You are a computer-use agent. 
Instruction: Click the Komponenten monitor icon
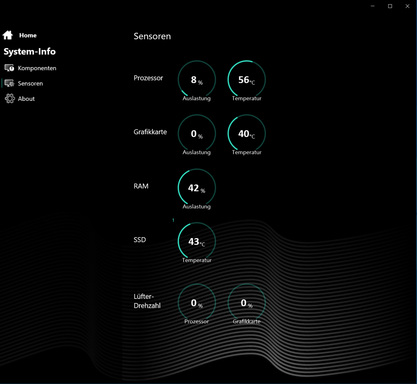tap(9, 68)
